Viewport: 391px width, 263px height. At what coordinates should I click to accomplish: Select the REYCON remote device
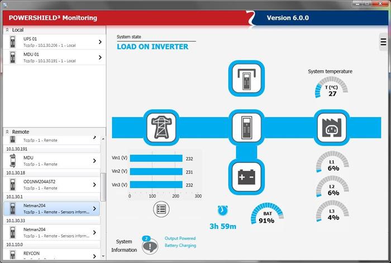[50, 255]
